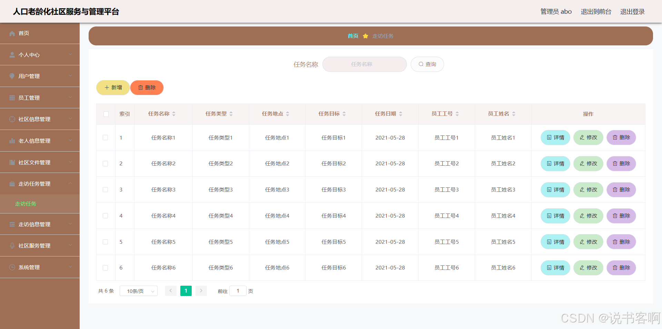Click 退出到前台 in the top bar

596,12
